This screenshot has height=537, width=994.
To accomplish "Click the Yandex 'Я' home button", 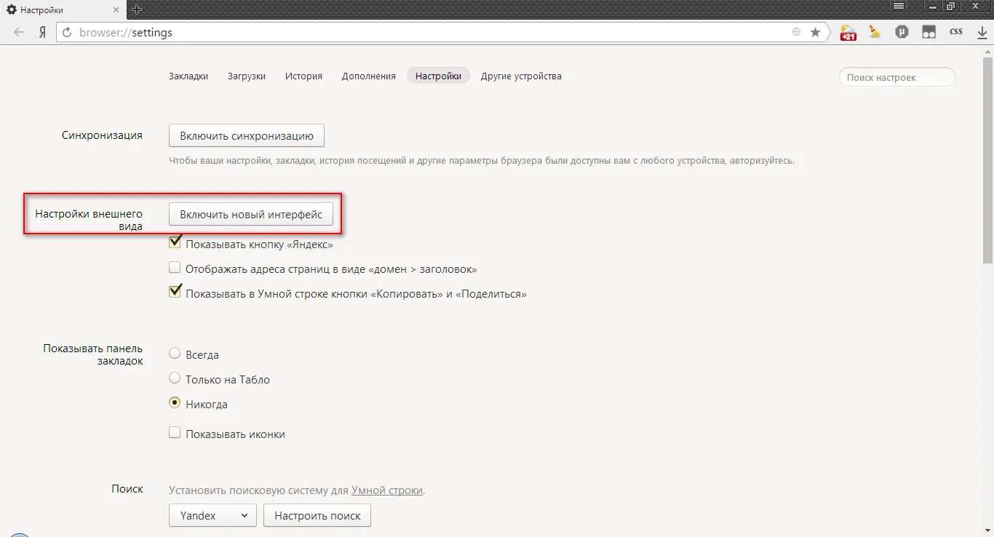I will [x=43, y=33].
